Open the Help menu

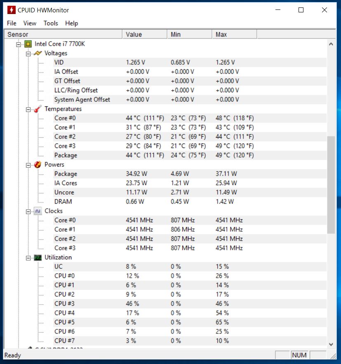click(x=71, y=23)
